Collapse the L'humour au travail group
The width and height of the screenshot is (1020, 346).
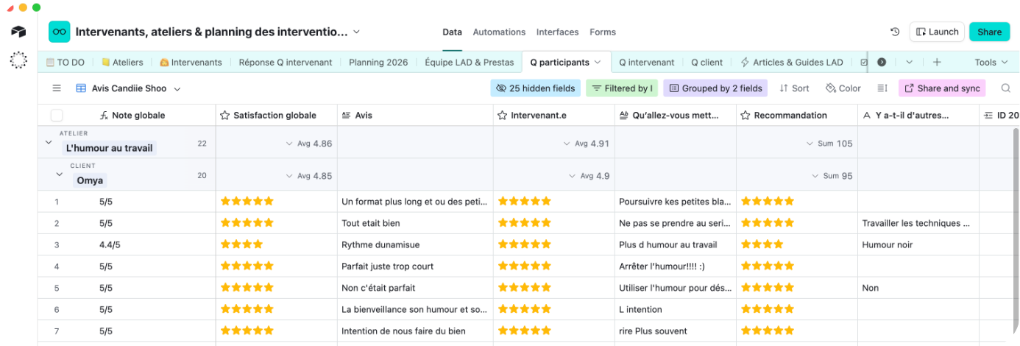(49, 143)
